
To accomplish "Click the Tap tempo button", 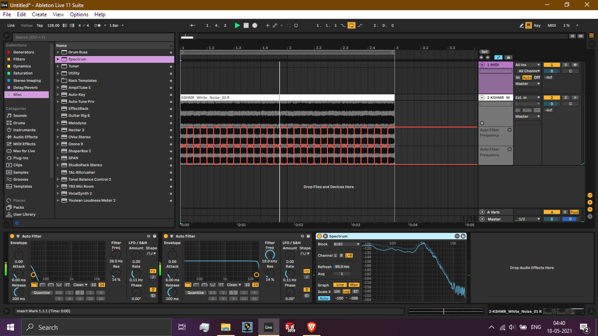I will 40,25.
